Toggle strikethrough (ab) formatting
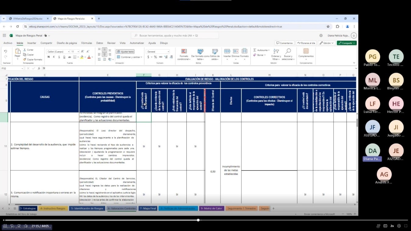The height and width of the screenshot is (231, 411). [69, 57]
